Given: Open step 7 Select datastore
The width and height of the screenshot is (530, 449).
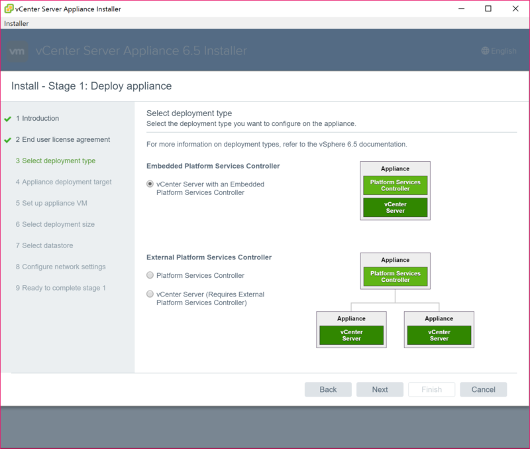Looking at the screenshot, I should [44, 245].
